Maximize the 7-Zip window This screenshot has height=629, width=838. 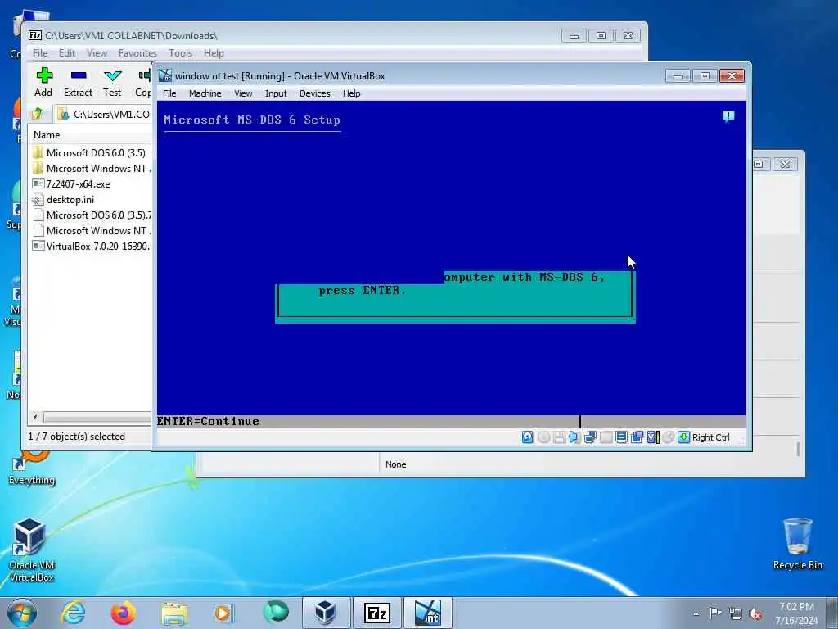click(601, 36)
